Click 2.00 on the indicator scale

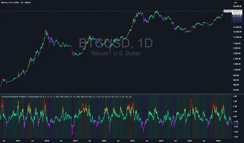pyautogui.click(x=235, y=106)
